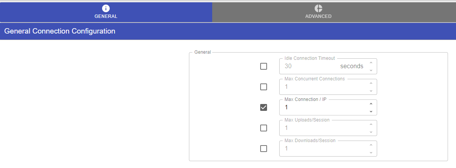Click the Max Uploads/Session down arrow
456x168 pixels.
[371, 132]
